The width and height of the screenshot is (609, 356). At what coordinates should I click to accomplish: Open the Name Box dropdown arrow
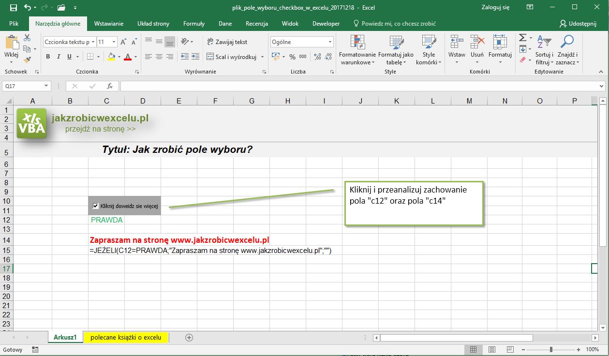(46, 86)
